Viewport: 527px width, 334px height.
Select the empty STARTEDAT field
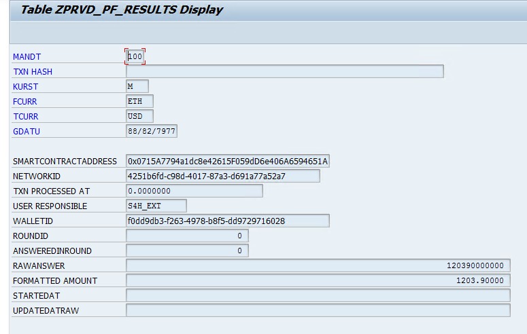[x=318, y=295]
